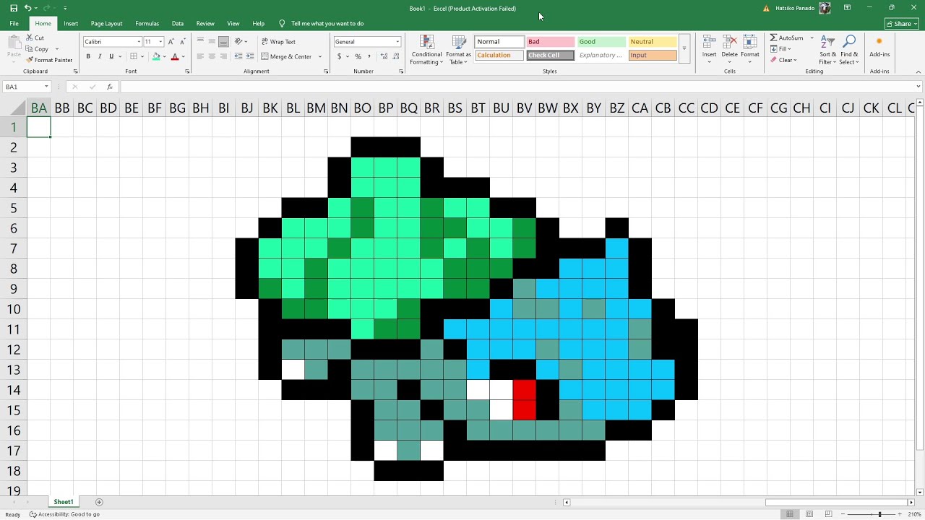Apply Comma Style number format
Screen dimensions: 925x520
click(x=369, y=56)
